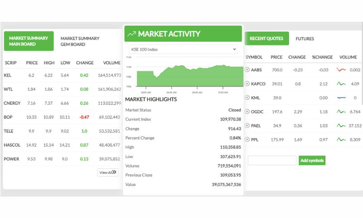Click the Value 39,075,367,536 figure

tap(226, 184)
